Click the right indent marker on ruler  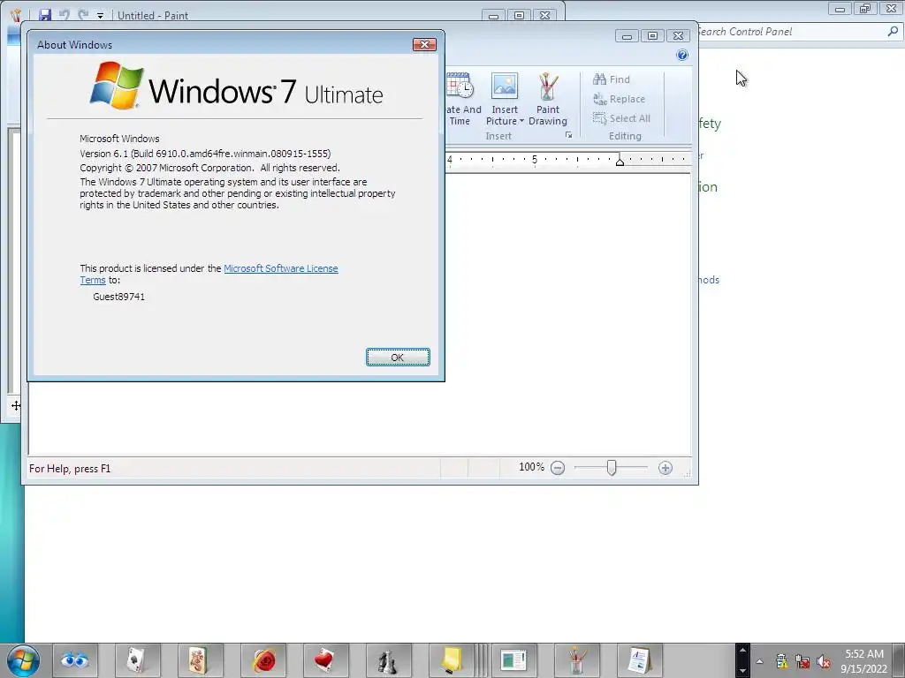620,162
